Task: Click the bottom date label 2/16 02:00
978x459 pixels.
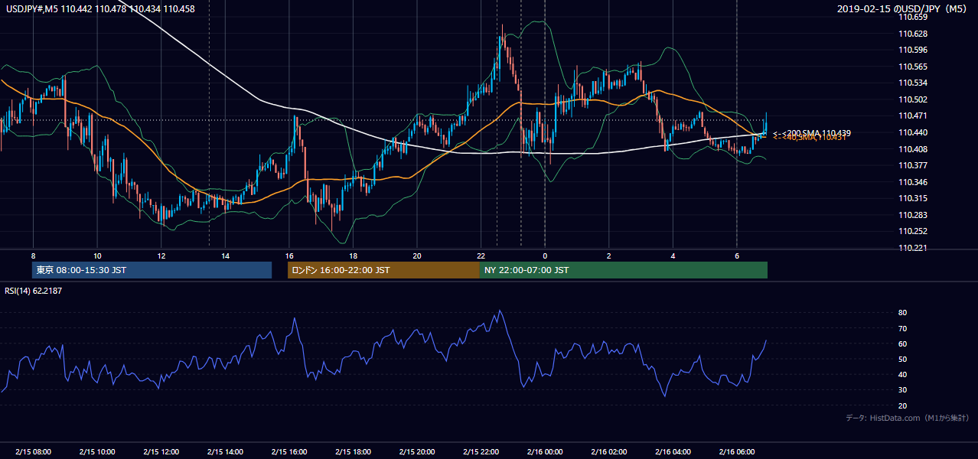Action: [609, 452]
